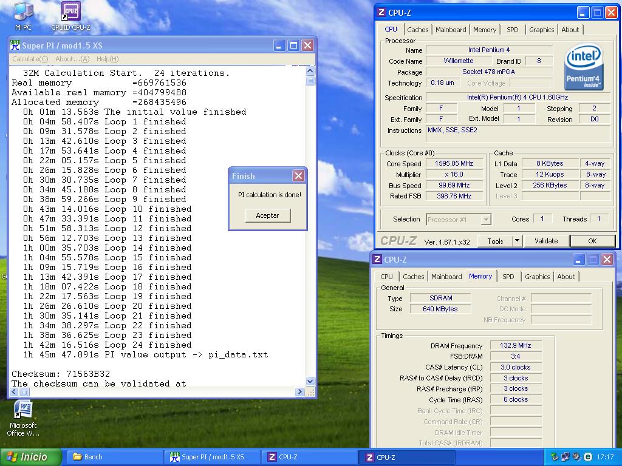Click the Validate button in CPU-Z
The height and width of the screenshot is (466, 622).
(546, 241)
